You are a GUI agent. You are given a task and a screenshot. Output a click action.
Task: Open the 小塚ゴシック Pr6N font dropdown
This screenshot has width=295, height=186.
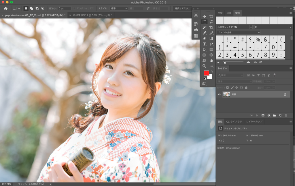235,27
